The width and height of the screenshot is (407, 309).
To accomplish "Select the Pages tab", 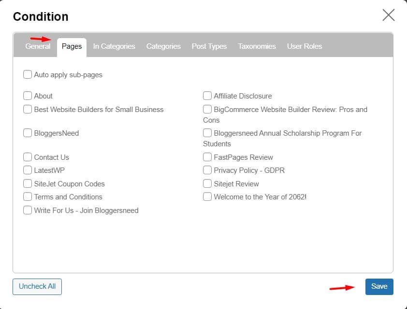I will 72,46.
